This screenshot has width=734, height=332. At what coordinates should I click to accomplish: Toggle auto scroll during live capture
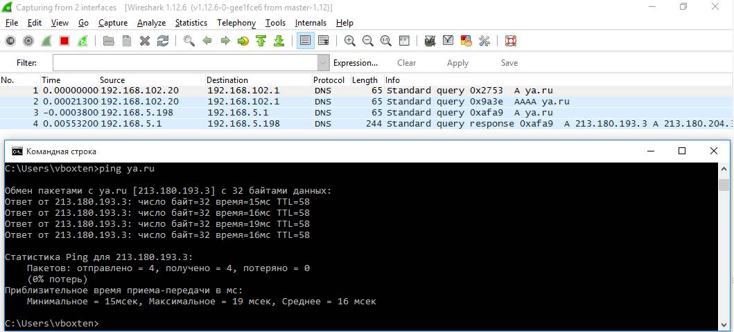pyautogui.click(x=323, y=41)
